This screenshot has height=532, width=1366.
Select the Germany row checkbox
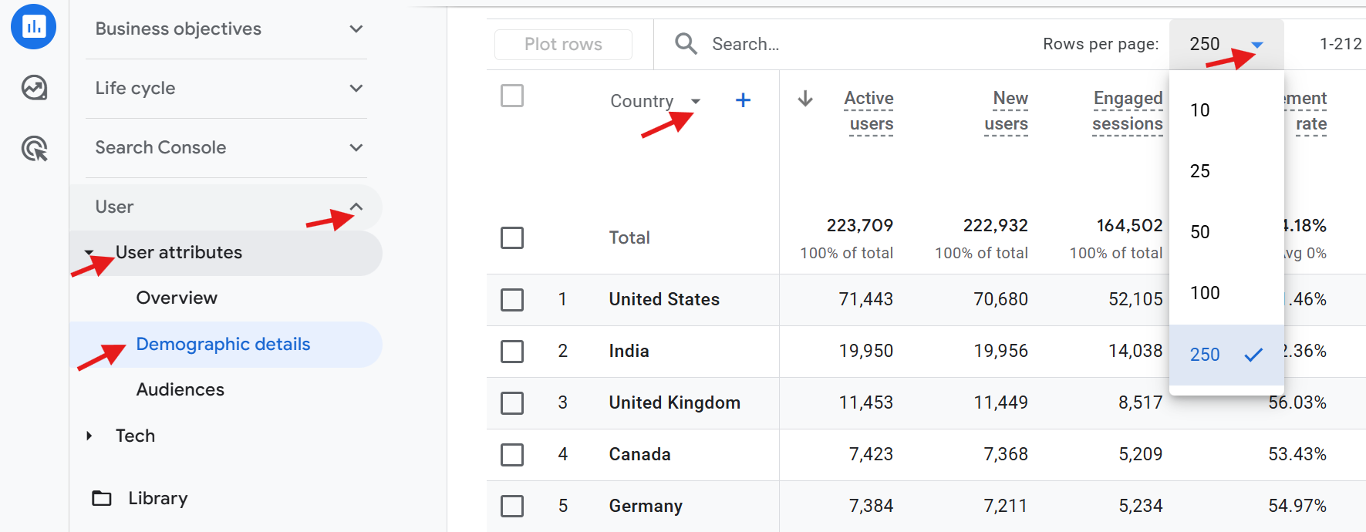(512, 506)
